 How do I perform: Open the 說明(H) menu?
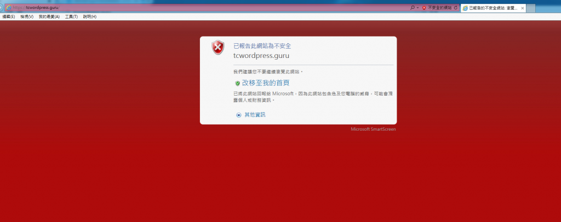click(x=89, y=17)
